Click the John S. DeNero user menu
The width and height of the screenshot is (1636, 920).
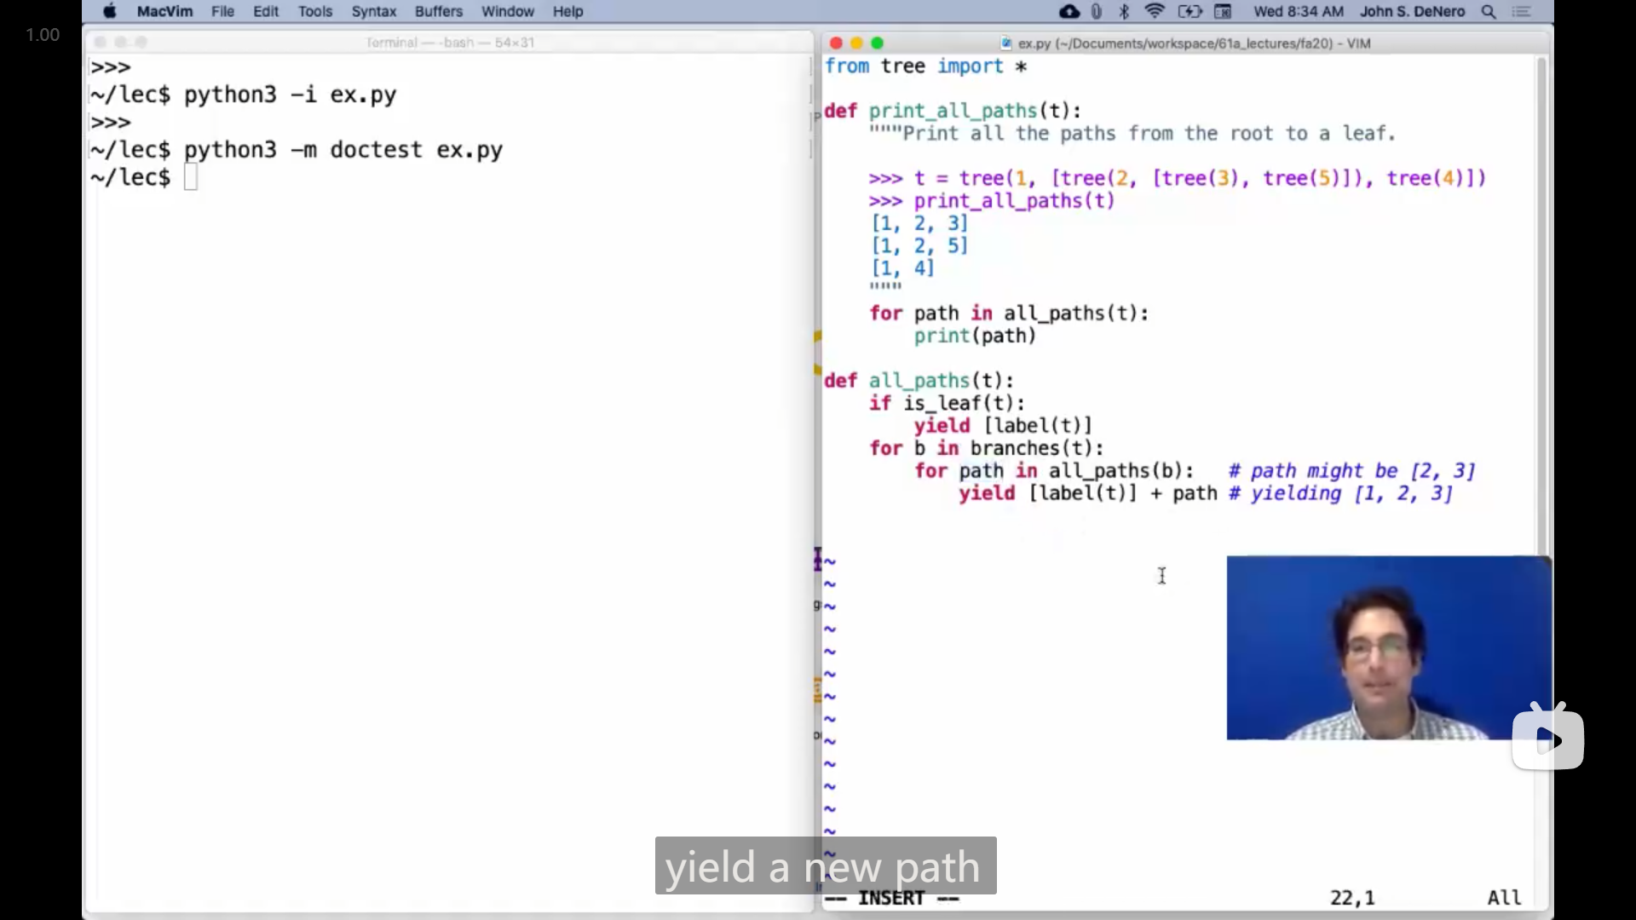(1412, 11)
